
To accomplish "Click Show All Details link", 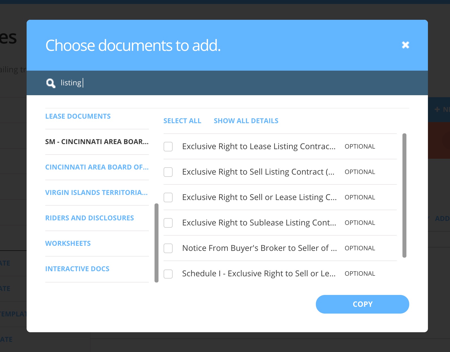I will (x=246, y=121).
